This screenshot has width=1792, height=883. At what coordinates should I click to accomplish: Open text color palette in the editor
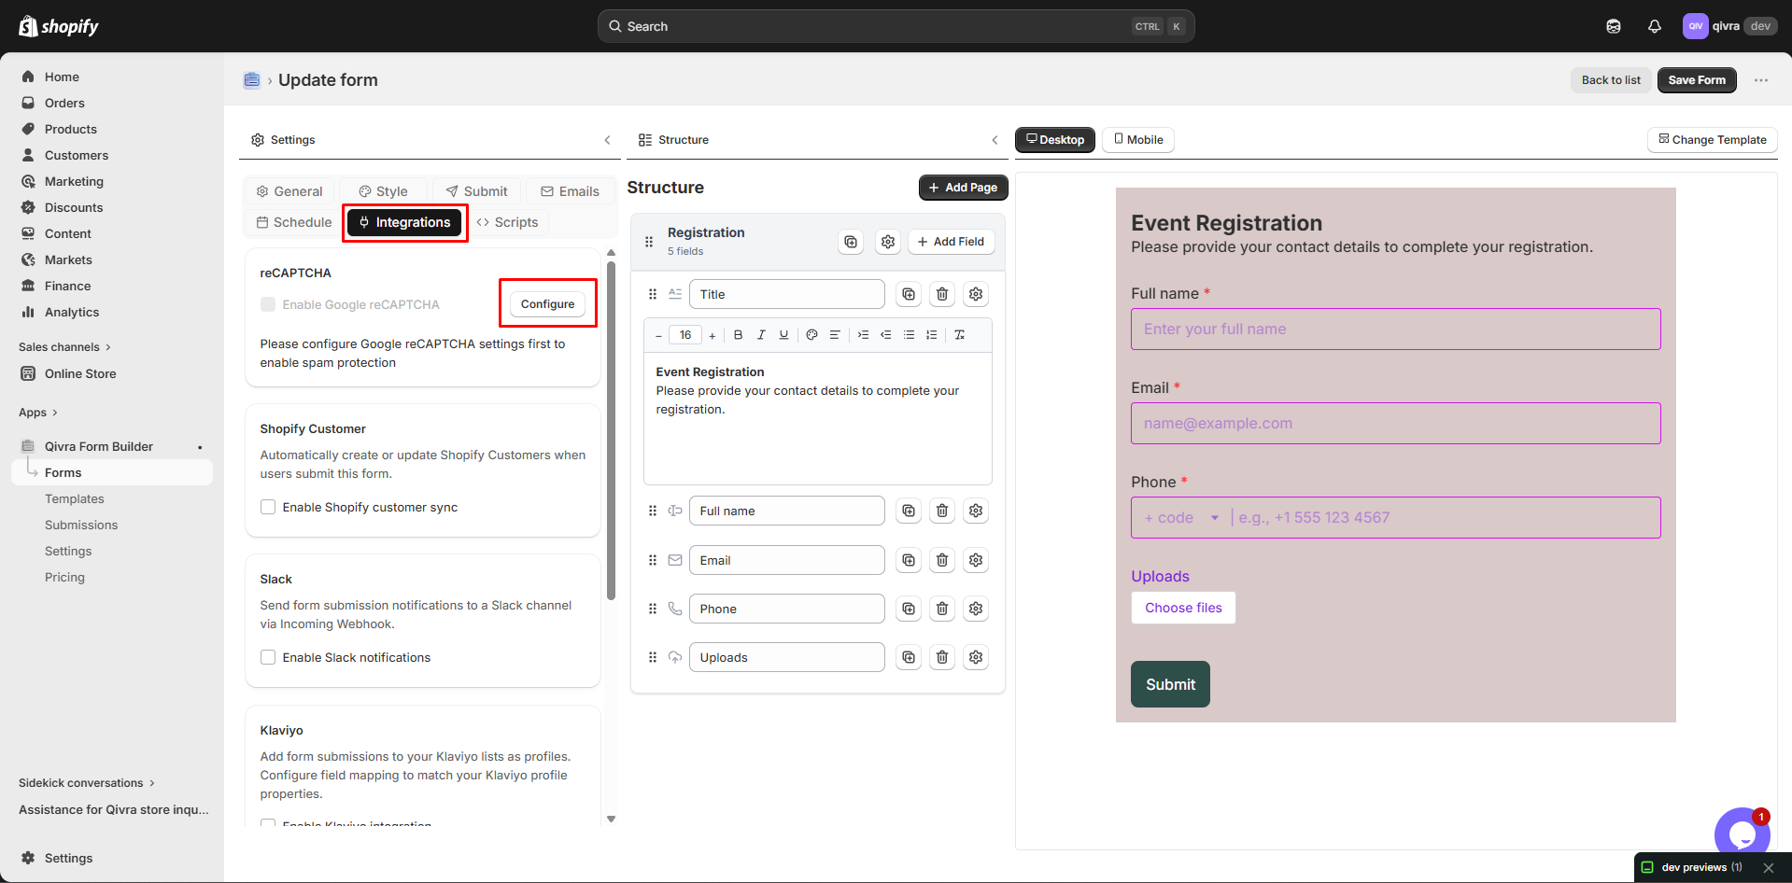(x=811, y=335)
